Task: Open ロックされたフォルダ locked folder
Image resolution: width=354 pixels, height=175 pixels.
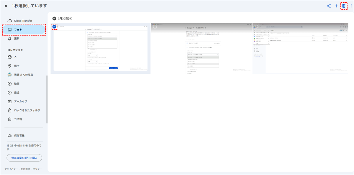Action: [27, 110]
